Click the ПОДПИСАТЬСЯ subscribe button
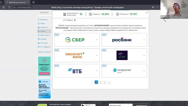The height and width of the screenshot is (106, 188). [141, 105]
